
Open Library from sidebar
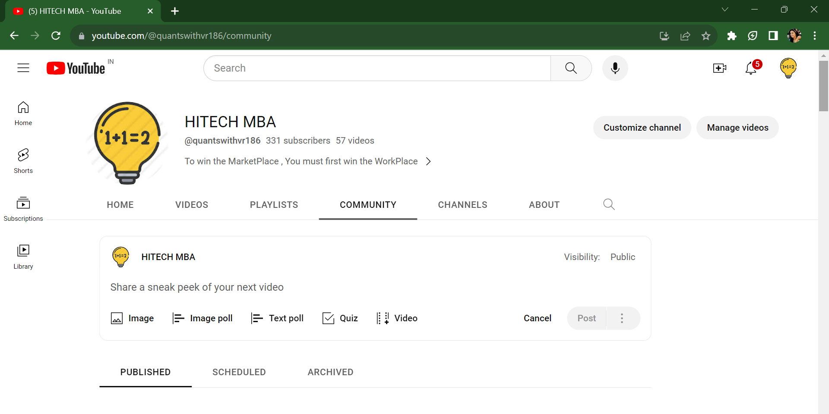pos(23,257)
